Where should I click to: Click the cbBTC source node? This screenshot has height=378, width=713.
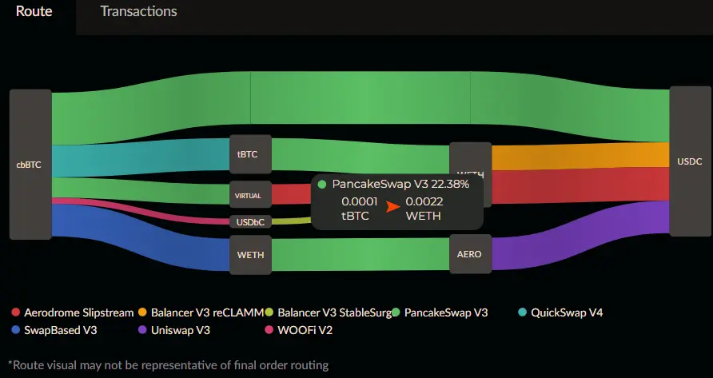coord(30,164)
